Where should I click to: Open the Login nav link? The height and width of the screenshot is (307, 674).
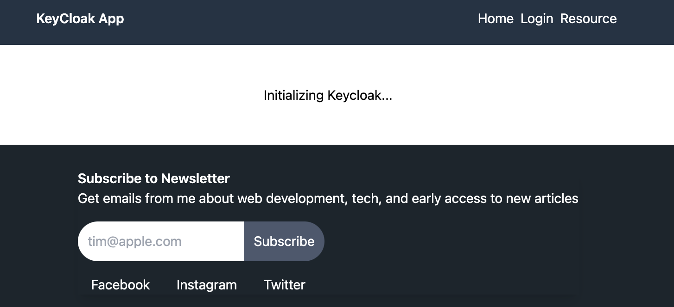point(537,18)
